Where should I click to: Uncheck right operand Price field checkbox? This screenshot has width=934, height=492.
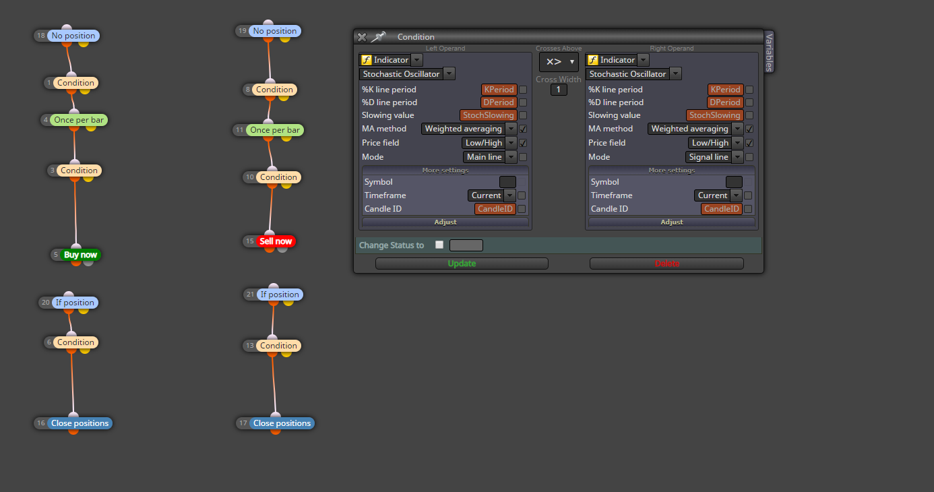[749, 143]
